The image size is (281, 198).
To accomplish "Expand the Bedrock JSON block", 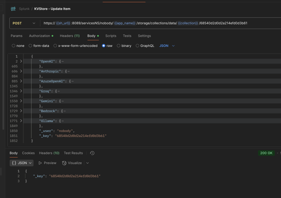I will [21, 111].
